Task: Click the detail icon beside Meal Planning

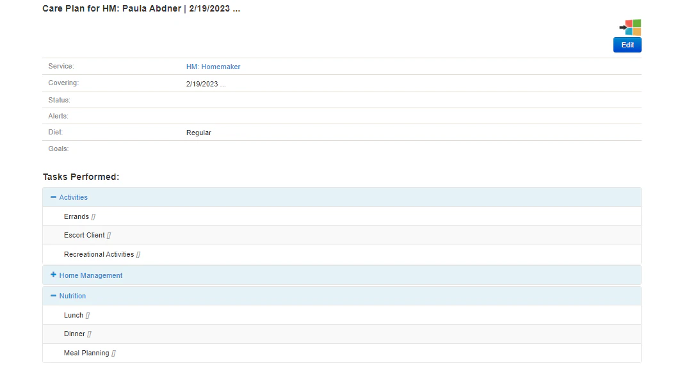Action: [x=112, y=353]
